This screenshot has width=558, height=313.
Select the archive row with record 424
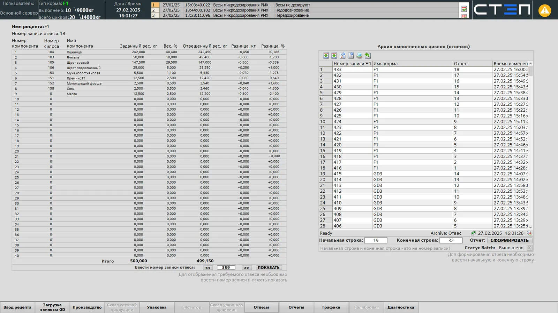[424, 122]
